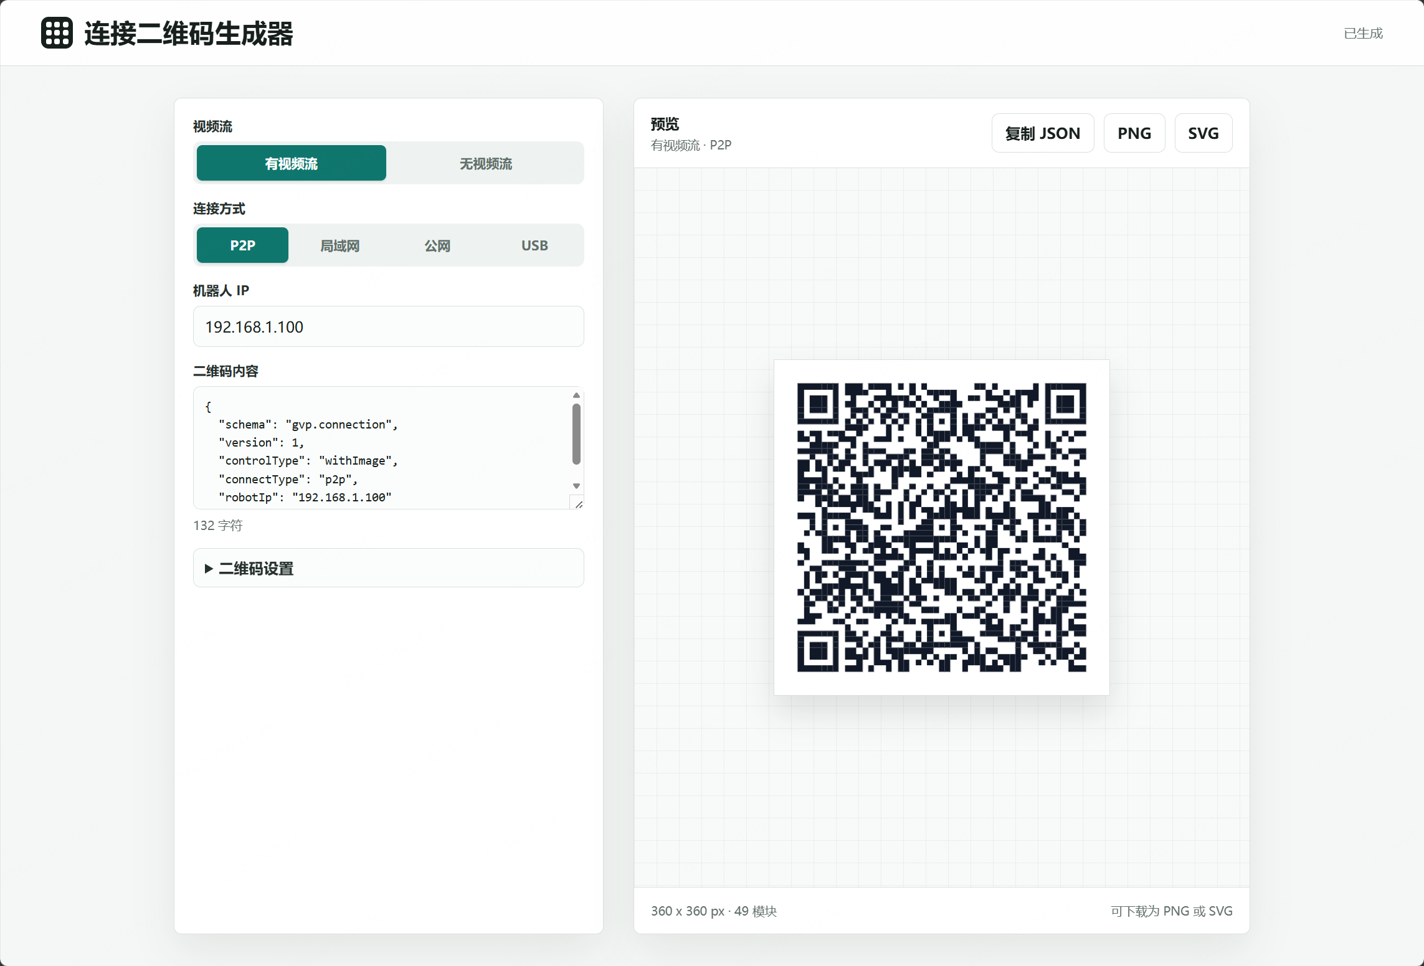
Task: Click the 132 字符 character count
Action: point(218,525)
